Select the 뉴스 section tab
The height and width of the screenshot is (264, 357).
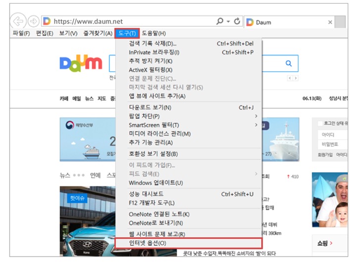click(x=65, y=175)
